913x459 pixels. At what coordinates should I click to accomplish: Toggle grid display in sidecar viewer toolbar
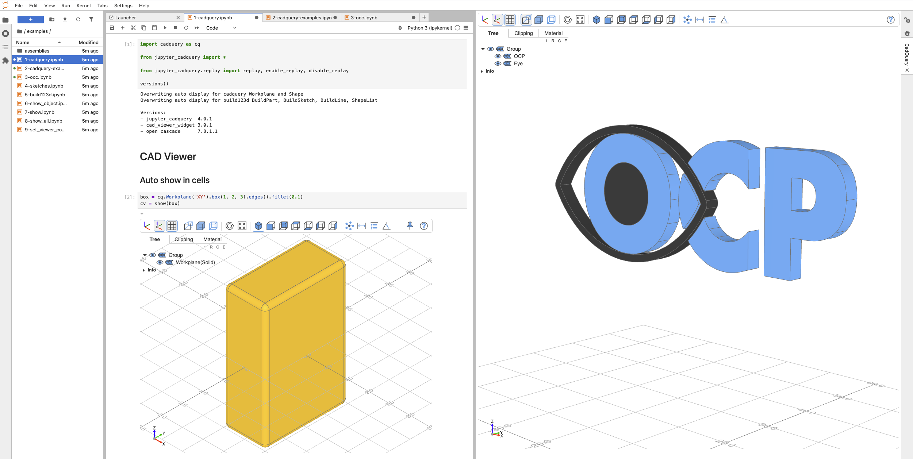click(x=510, y=20)
